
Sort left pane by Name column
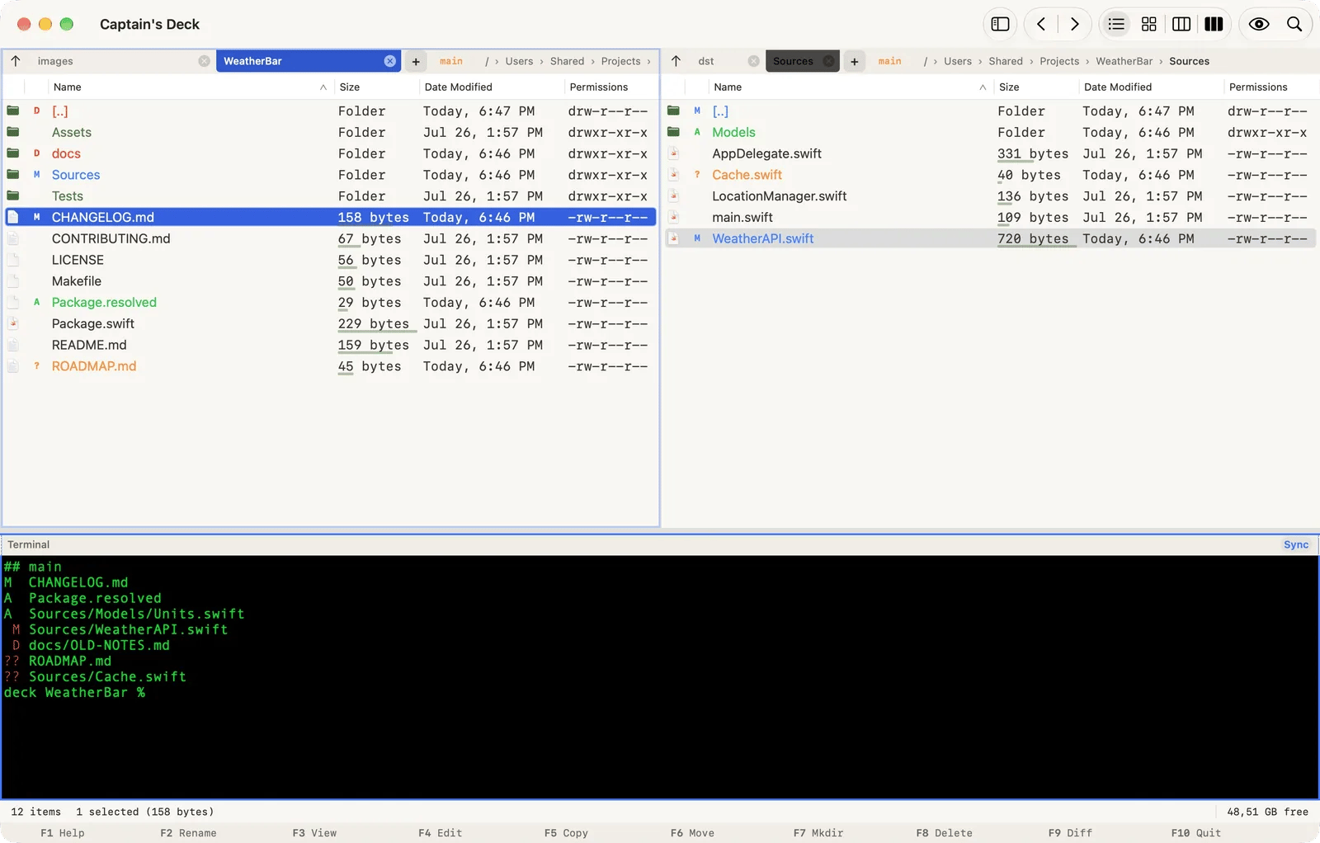(x=190, y=87)
